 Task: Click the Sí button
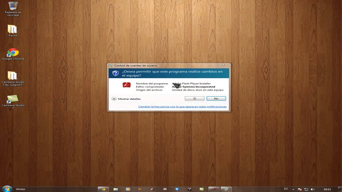195,98
